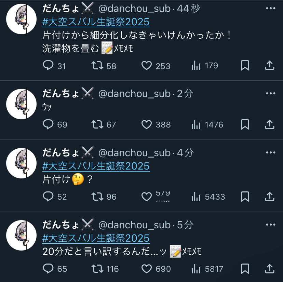Bookmark the 20分だと言い訳 tweet
This screenshot has height=282, width=283.
pyautogui.click(x=245, y=269)
